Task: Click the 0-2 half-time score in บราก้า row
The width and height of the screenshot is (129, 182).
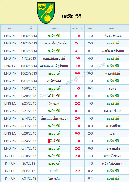Action: coord(90,171)
